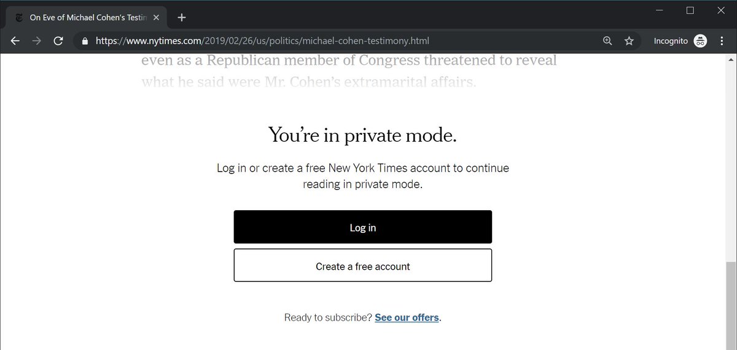
Task: Follow the 'See our offers' link
Action: click(407, 318)
